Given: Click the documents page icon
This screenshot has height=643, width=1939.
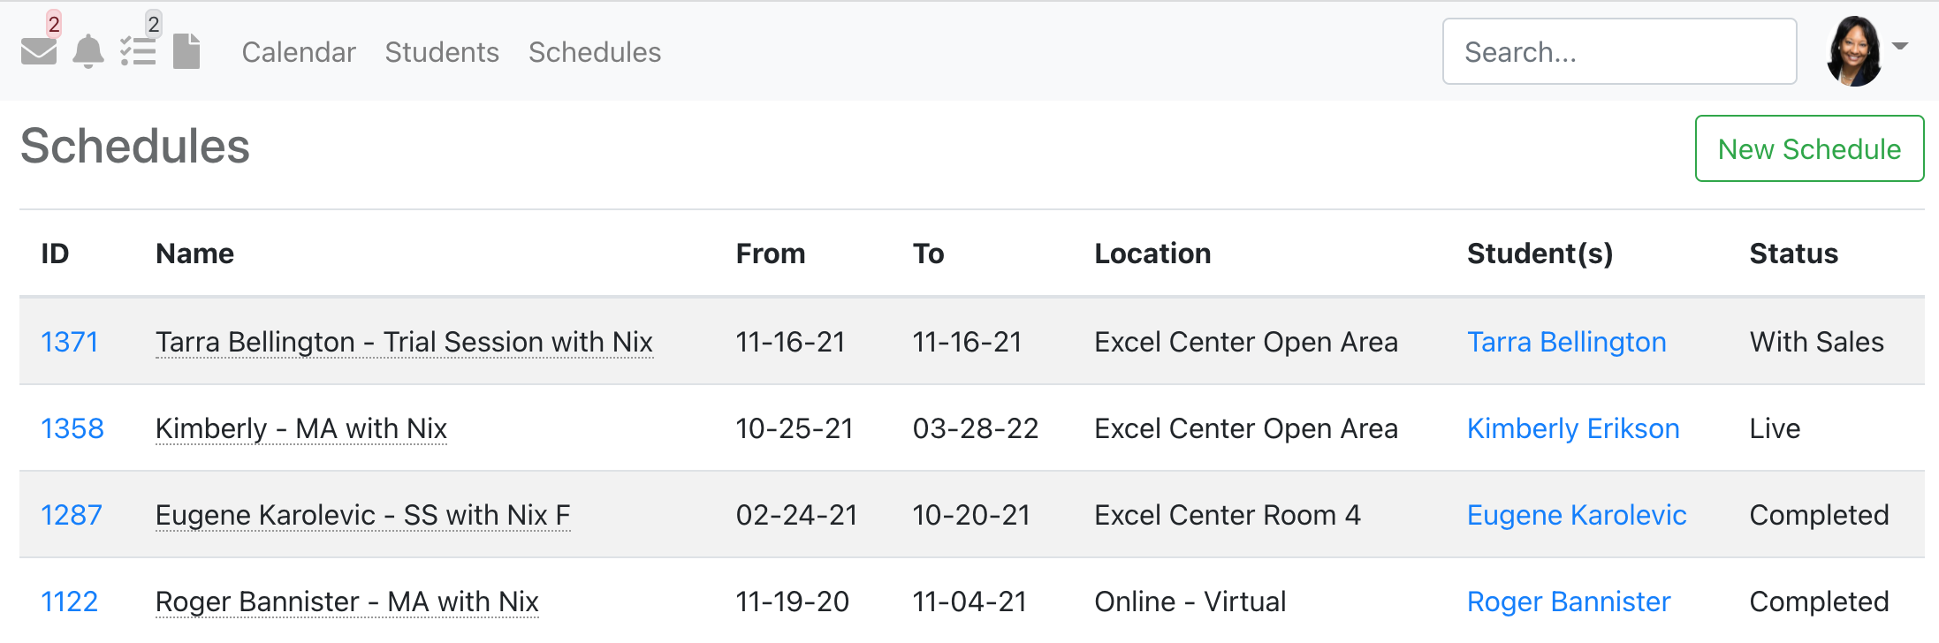Looking at the screenshot, I should click(187, 51).
